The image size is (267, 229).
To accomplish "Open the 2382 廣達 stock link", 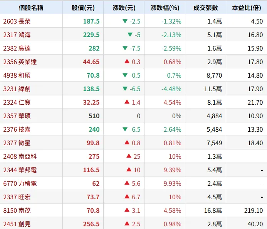I will (x=17, y=48).
